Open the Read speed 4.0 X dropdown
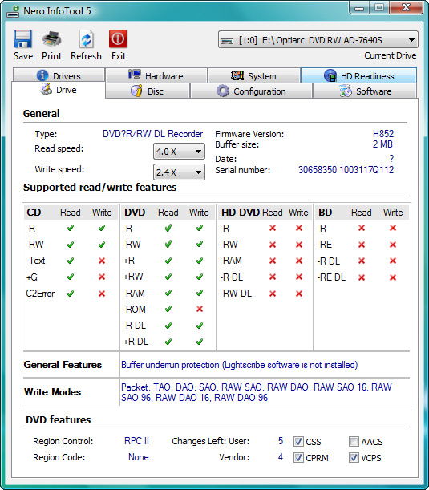This screenshot has height=490, width=429. [x=179, y=152]
